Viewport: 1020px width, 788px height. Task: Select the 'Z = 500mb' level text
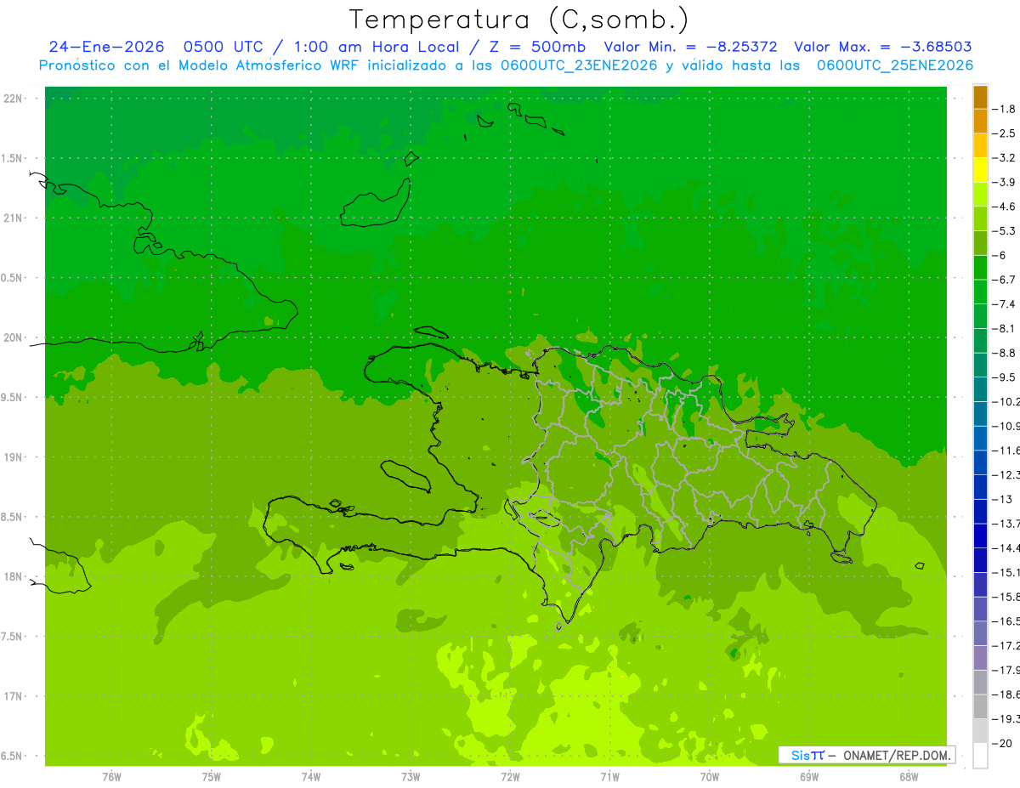click(535, 47)
